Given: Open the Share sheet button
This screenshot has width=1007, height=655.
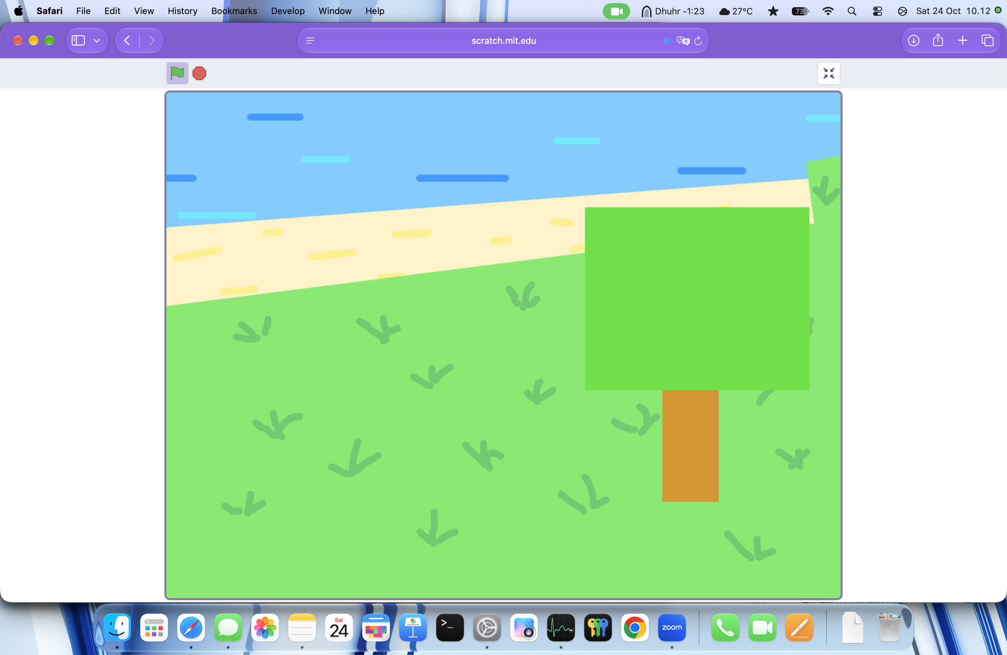Looking at the screenshot, I should coord(938,40).
